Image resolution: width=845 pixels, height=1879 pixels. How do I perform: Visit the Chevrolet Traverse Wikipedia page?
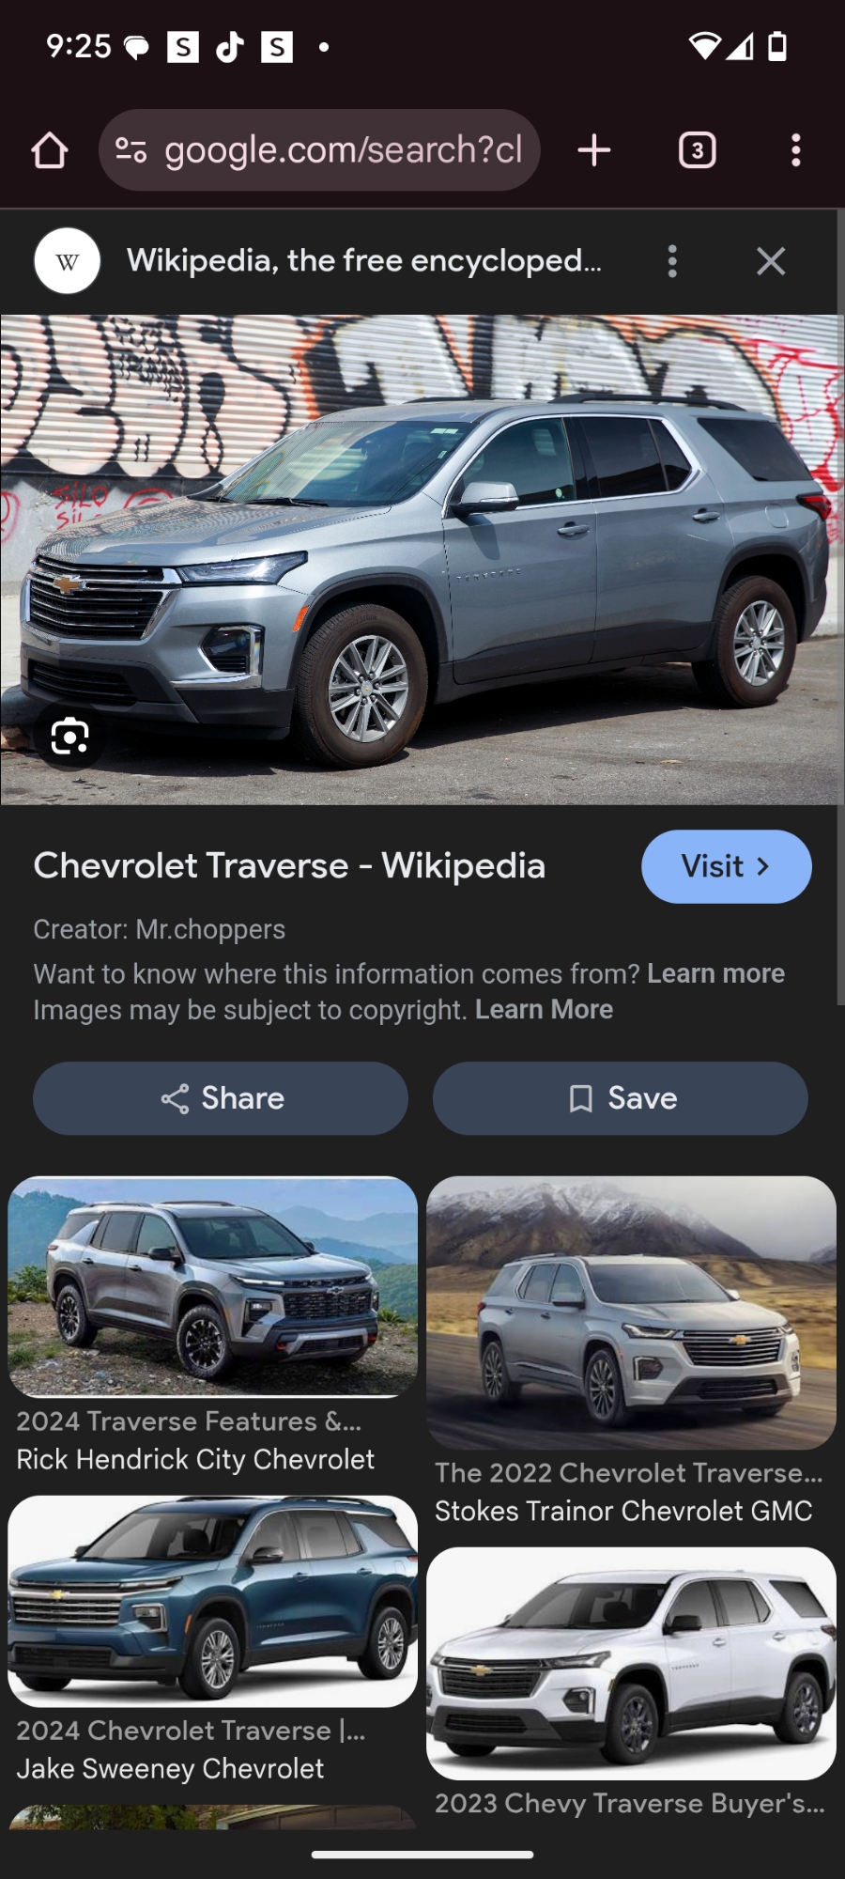point(726,866)
